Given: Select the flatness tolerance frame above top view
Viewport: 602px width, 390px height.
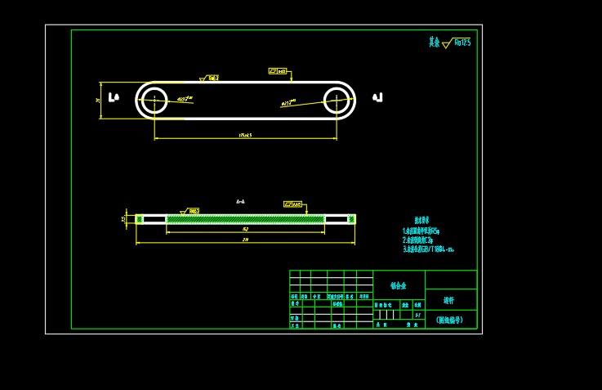Looking at the screenshot, I should tap(278, 71).
